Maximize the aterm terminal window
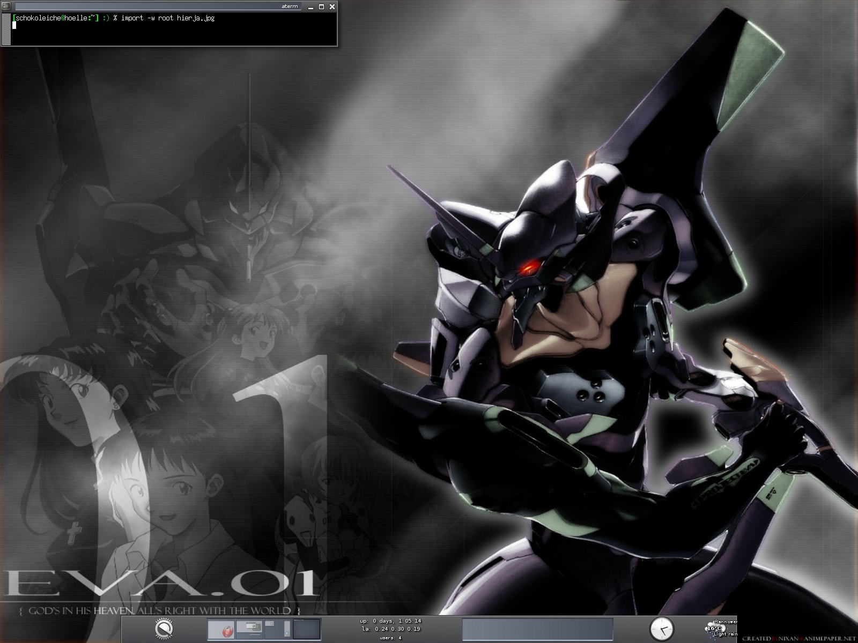The width and height of the screenshot is (858, 643). (x=322, y=7)
